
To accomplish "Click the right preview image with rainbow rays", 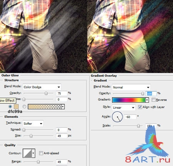I will [x=130, y=36].
